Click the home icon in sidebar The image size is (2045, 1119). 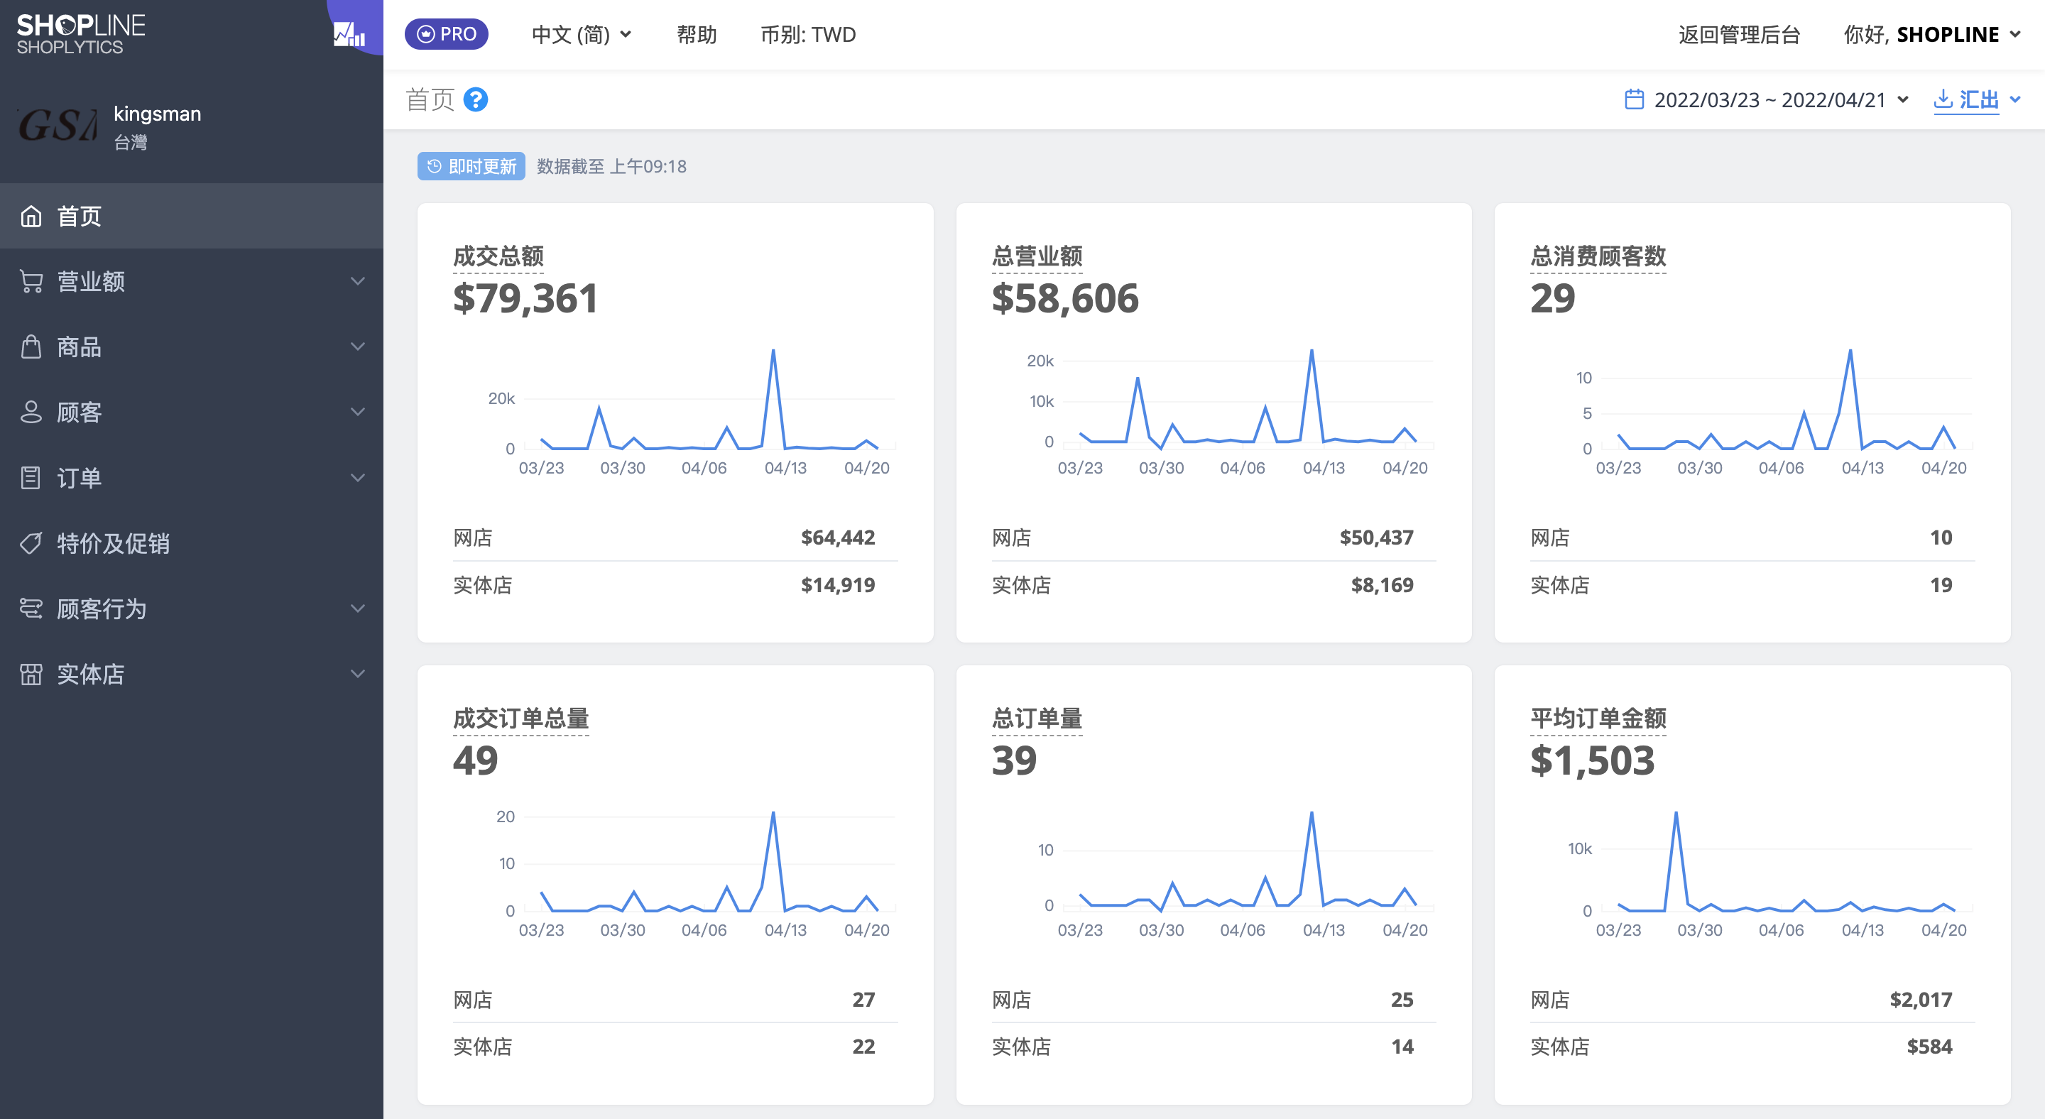tap(31, 216)
